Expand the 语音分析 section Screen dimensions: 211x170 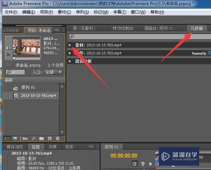tap(70, 61)
